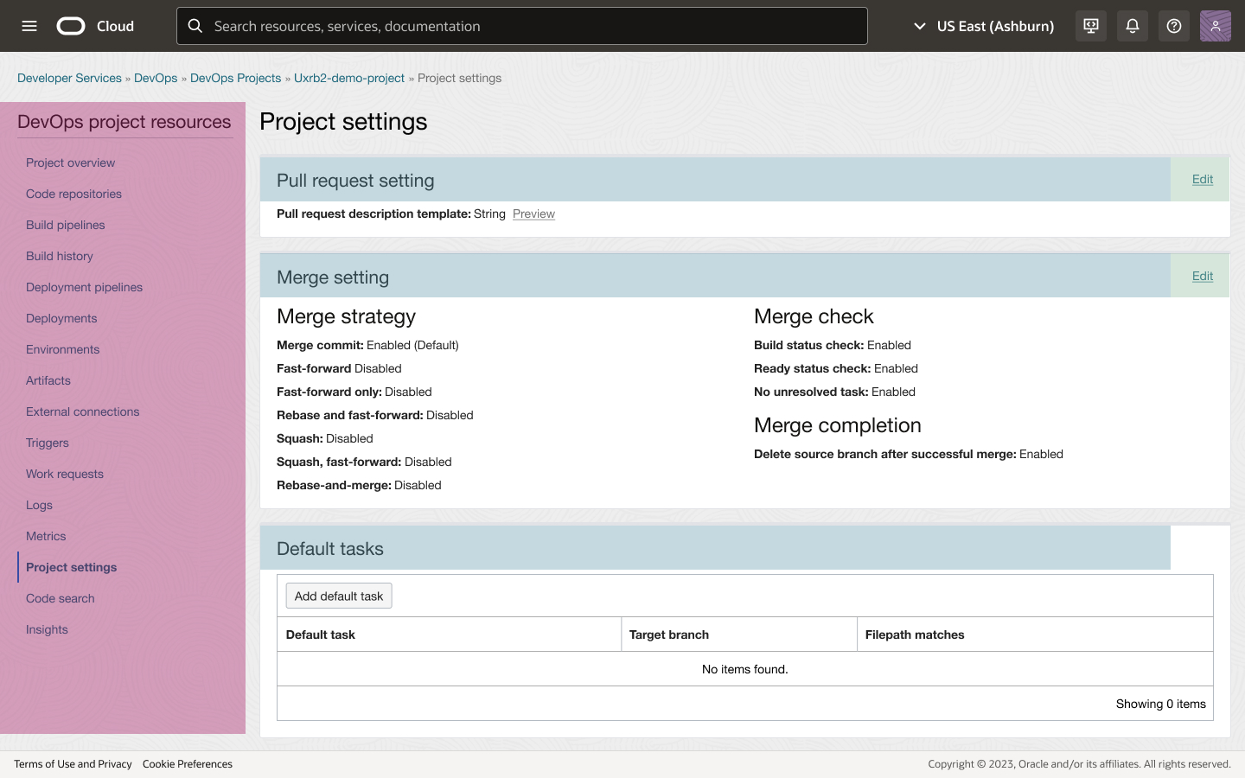Open the user profile avatar menu
1245x778 pixels.
(x=1215, y=26)
